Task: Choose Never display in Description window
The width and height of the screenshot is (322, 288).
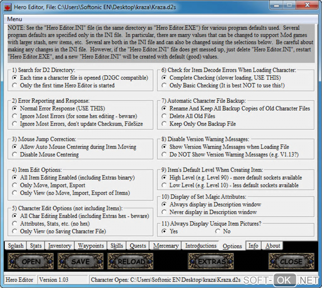Action: tap(209, 212)
